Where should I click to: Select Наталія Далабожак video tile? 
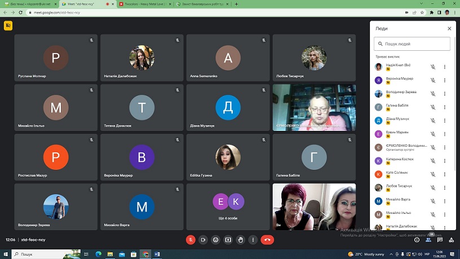click(x=142, y=58)
